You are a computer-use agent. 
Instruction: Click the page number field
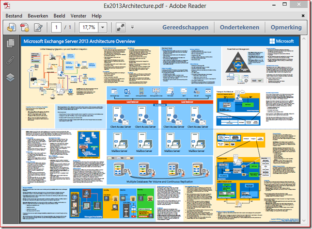56,27
